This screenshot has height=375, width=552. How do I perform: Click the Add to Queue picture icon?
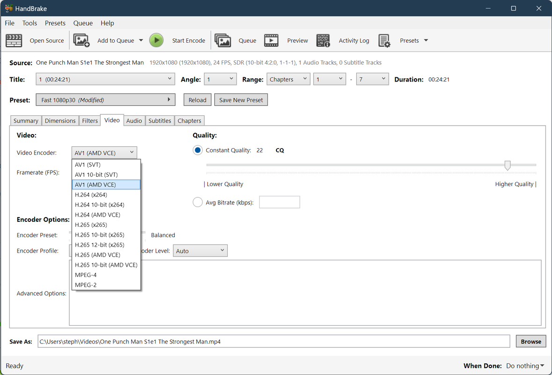pos(82,40)
